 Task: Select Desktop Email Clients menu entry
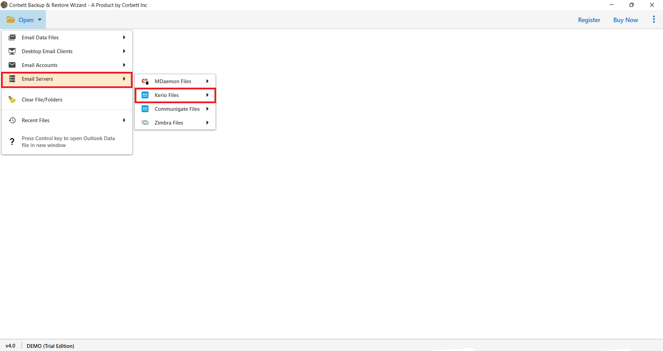point(67,51)
